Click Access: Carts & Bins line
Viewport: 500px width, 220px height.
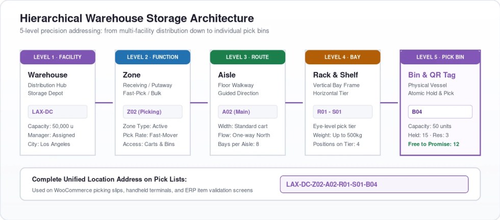[148, 144]
